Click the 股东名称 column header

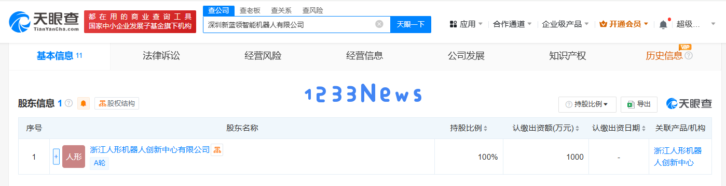tap(242, 128)
